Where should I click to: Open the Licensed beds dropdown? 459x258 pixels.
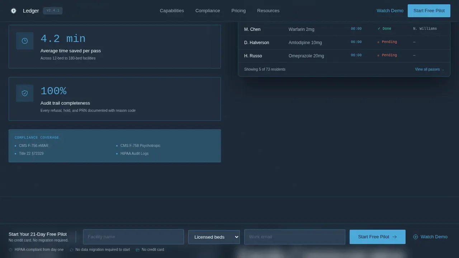214,237
